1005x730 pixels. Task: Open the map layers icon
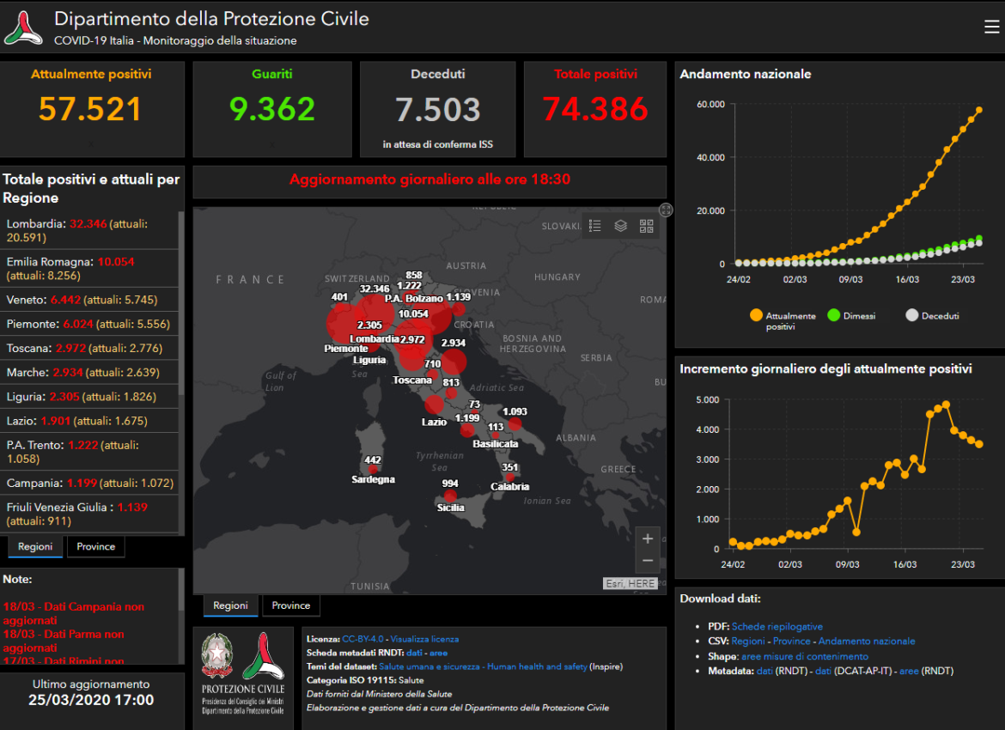[620, 226]
